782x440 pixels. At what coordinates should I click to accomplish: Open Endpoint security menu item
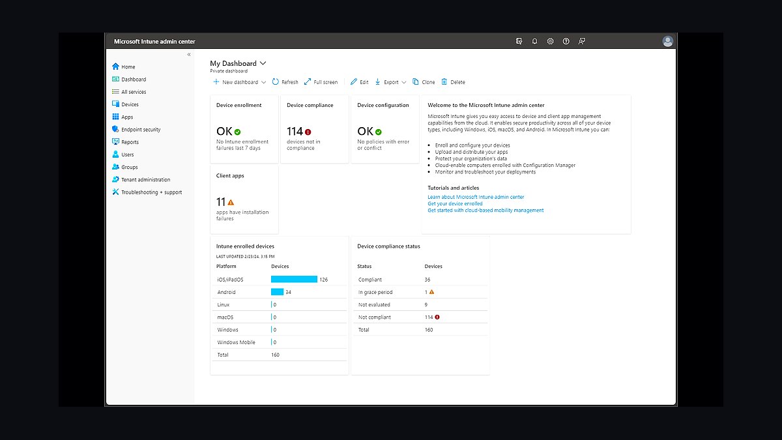tap(141, 129)
